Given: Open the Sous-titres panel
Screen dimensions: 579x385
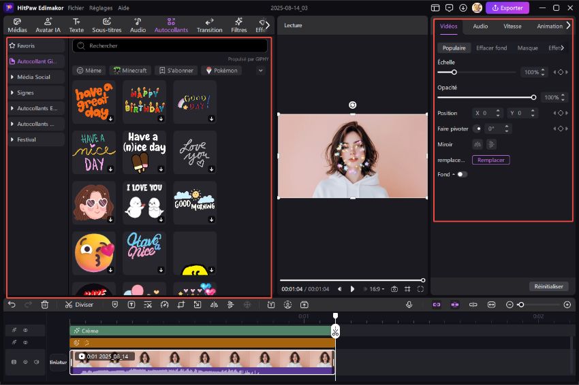Looking at the screenshot, I should (107, 25).
